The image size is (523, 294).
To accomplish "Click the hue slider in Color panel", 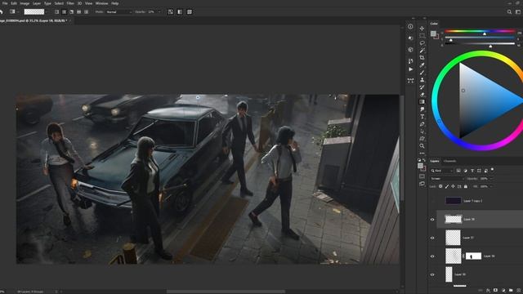I will [480, 31].
